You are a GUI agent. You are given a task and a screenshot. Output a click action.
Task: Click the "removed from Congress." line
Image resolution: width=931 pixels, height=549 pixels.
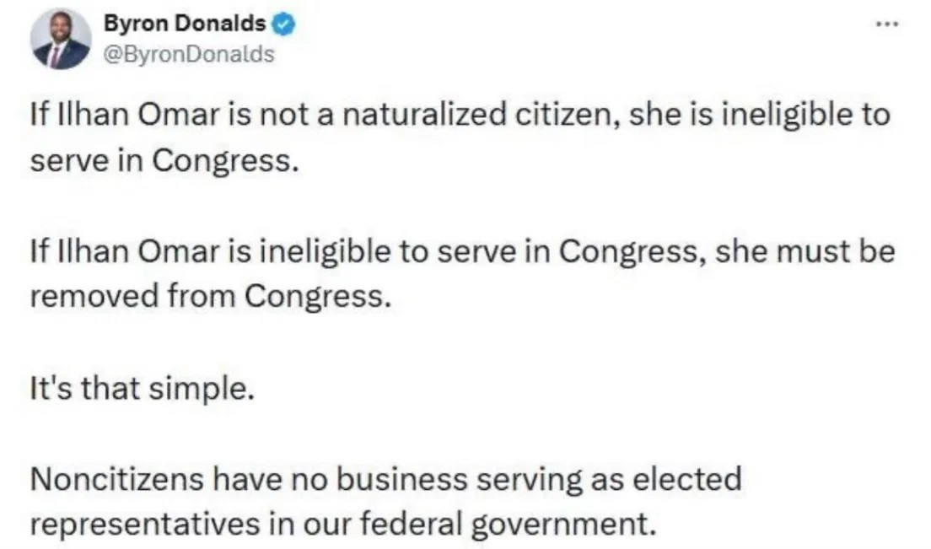(211, 297)
